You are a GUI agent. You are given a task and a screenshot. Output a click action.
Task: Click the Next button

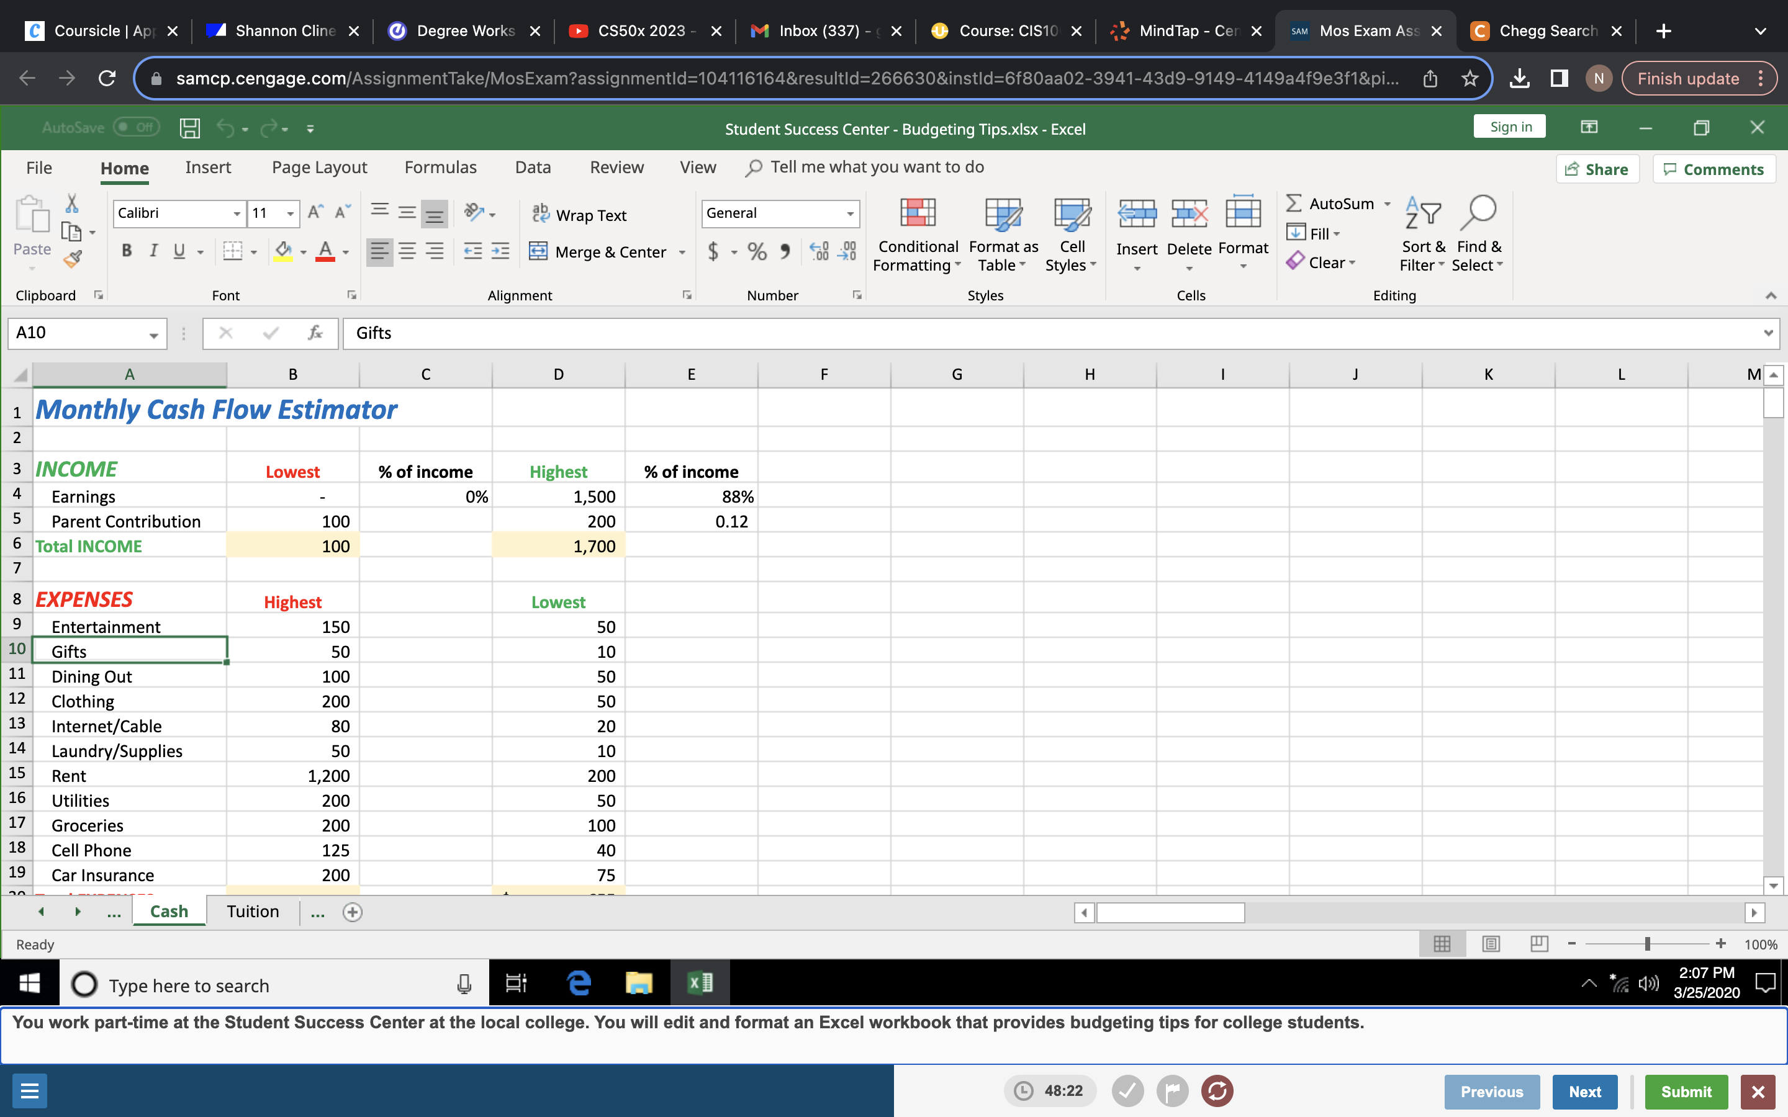[1585, 1092]
